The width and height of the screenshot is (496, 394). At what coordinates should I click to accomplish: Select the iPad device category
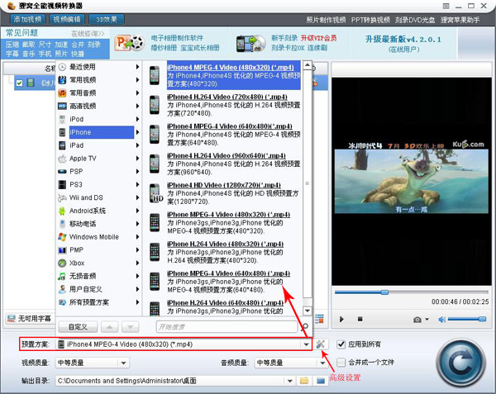[x=99, y=145]
